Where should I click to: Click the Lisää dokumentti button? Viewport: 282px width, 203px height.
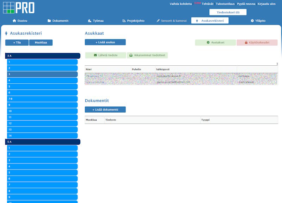pos(105,110)
